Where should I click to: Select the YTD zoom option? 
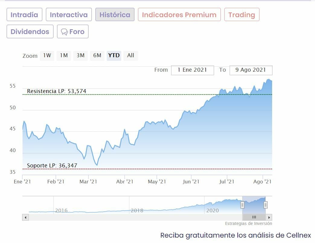[x=114, y=55]
